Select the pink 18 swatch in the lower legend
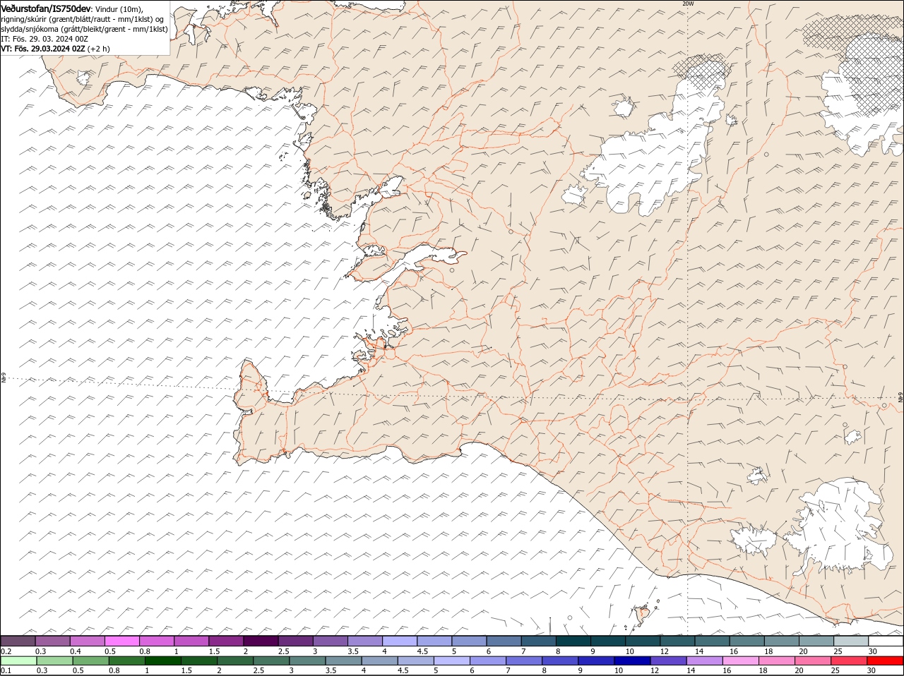 [777, 661]
